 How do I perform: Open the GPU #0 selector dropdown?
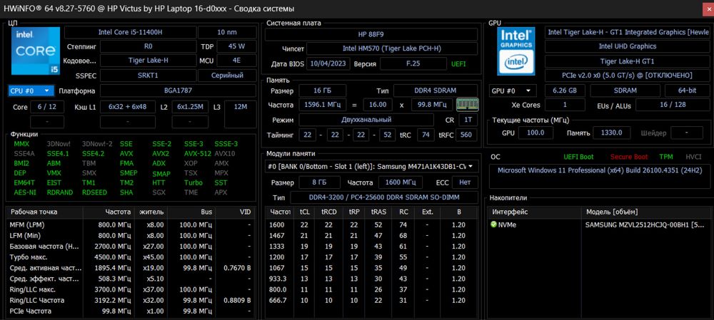[513, 91]
